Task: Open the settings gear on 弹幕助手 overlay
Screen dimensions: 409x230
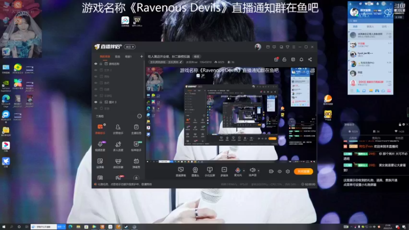Action: coord(403,125)
